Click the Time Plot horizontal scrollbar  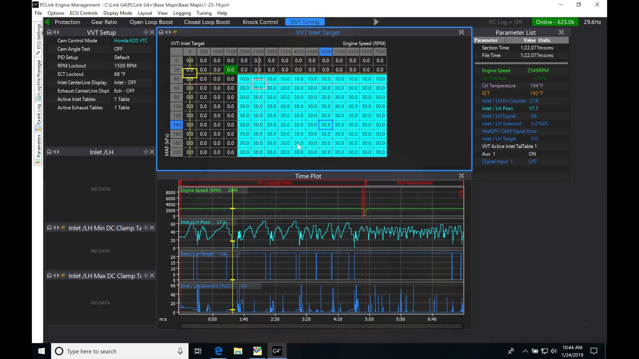321,326
